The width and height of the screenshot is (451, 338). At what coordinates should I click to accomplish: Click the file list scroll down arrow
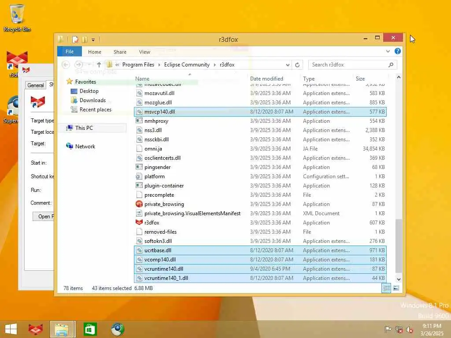[x=399, y=279]
